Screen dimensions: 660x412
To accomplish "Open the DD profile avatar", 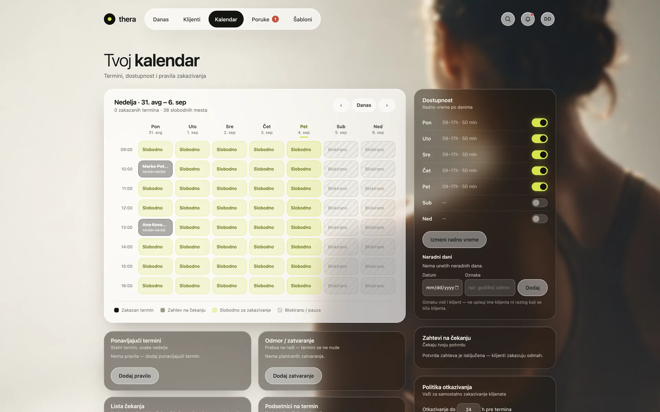I will (548, 19).
